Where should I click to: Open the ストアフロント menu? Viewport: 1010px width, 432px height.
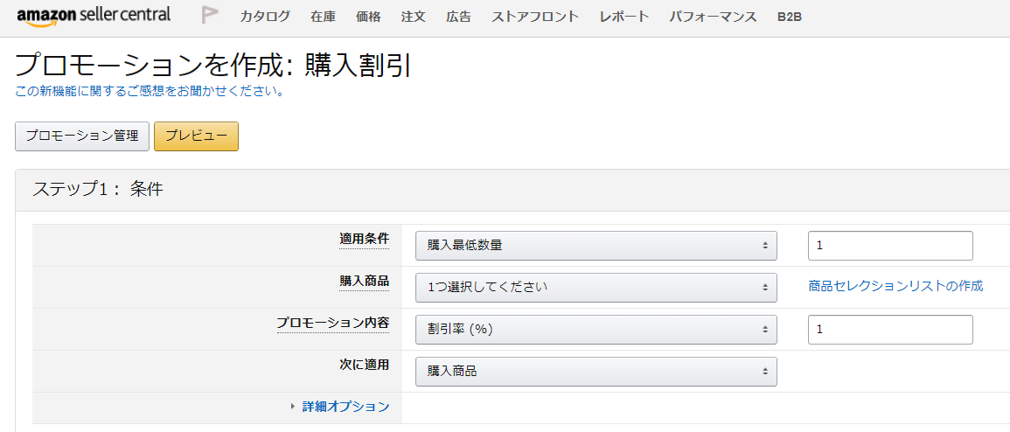click(x=535, y=17)
